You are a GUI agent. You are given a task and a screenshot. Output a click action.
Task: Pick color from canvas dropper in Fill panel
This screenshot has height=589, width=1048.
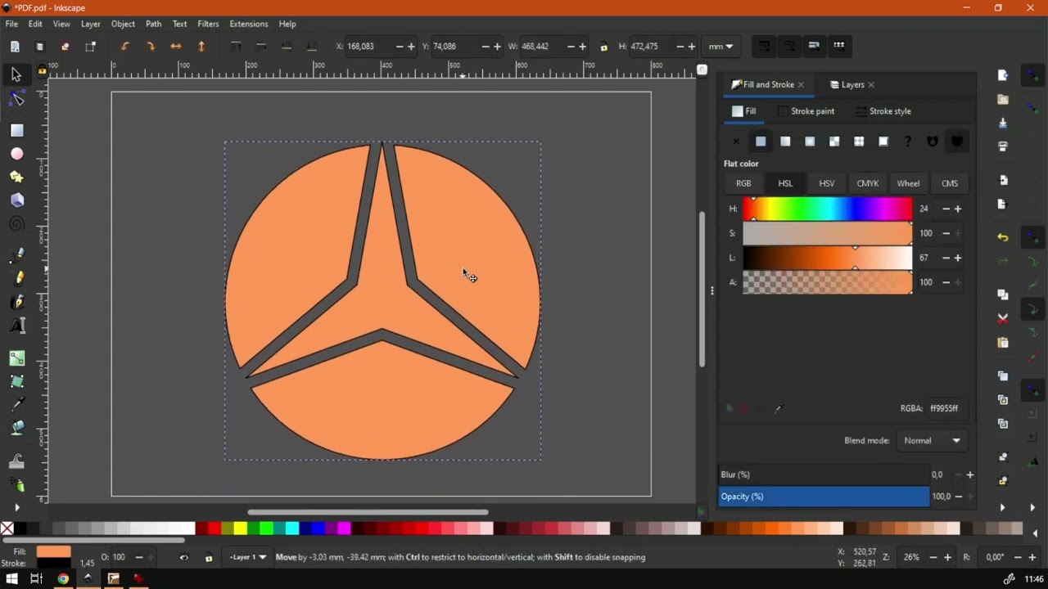pos(779,408)
